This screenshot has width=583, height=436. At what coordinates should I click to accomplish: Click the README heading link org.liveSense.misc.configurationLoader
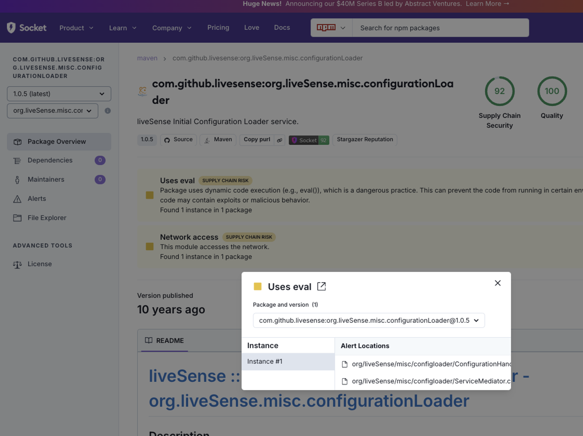309,401
